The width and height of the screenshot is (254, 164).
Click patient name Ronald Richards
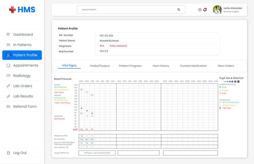tap(109, 40)
